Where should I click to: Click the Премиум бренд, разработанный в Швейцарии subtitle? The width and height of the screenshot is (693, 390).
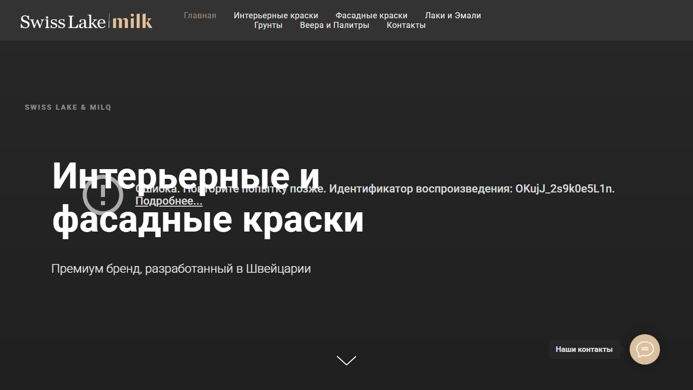[x=181, y=269]
